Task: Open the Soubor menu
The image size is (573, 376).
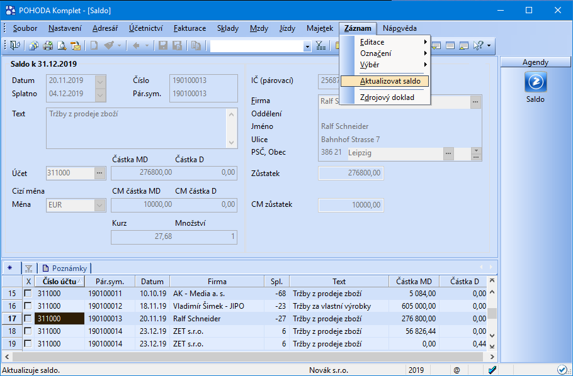Action: pos(25,28)
